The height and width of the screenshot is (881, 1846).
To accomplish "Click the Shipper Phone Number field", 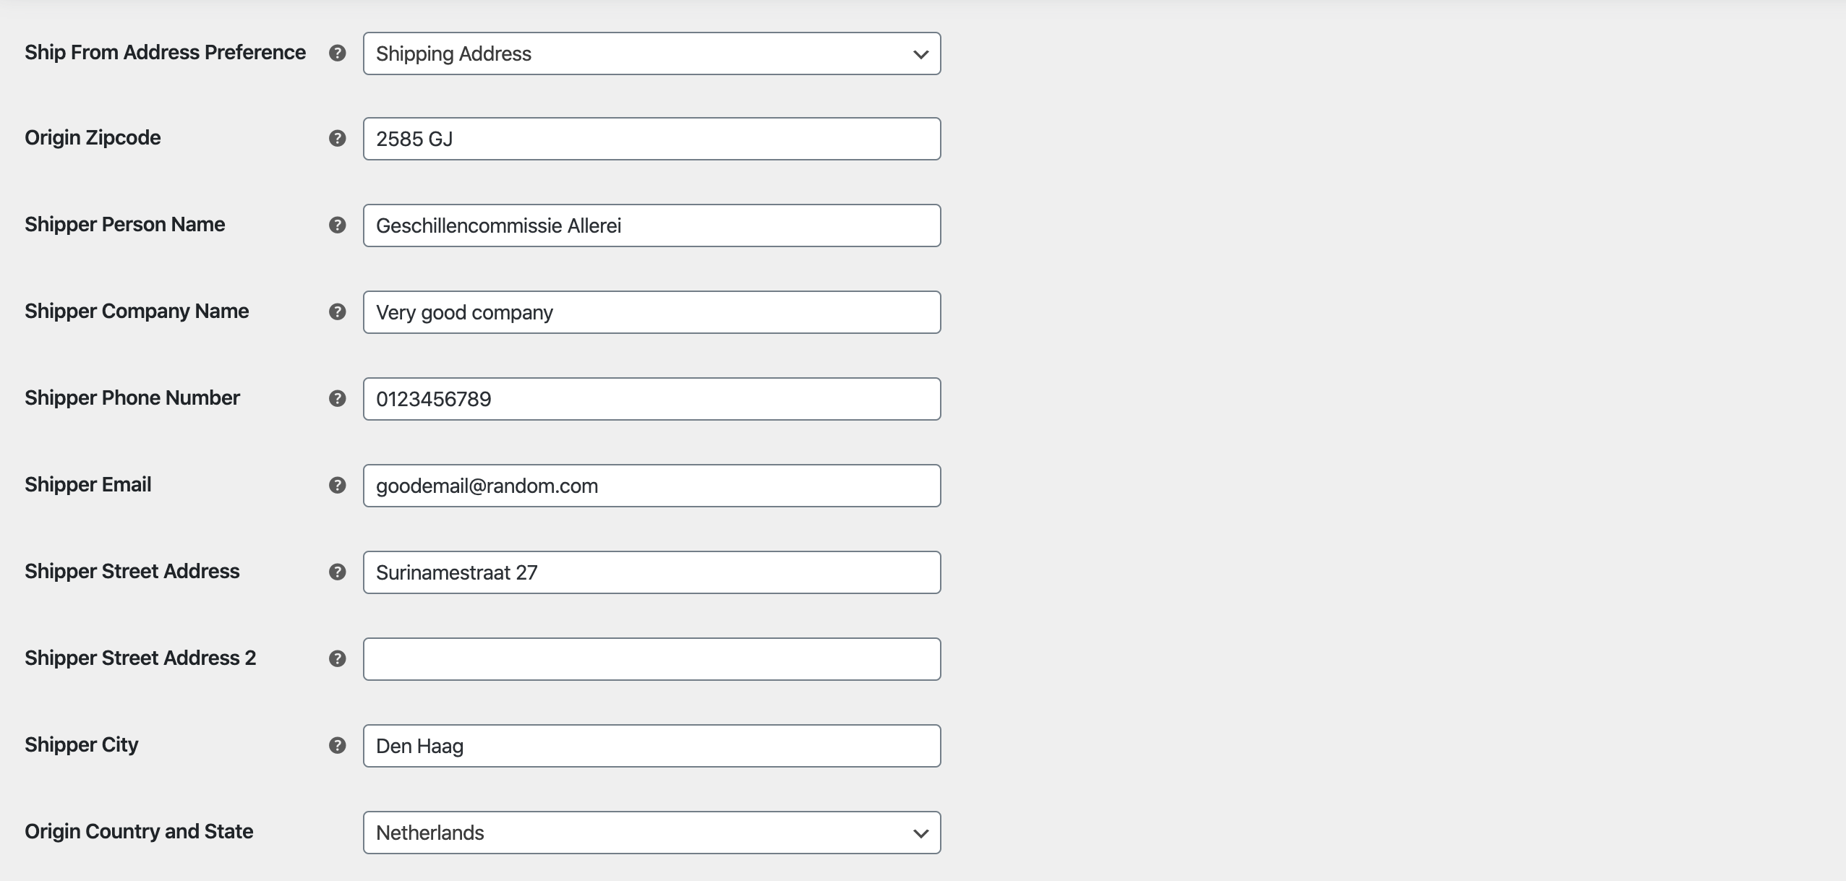I will coord(651,399).
